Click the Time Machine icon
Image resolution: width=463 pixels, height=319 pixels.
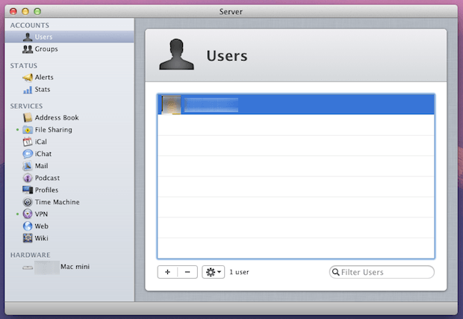[28, 202]
